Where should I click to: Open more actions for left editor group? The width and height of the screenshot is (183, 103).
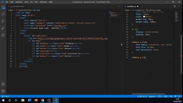pyautogui.click(x=119, y=6)
